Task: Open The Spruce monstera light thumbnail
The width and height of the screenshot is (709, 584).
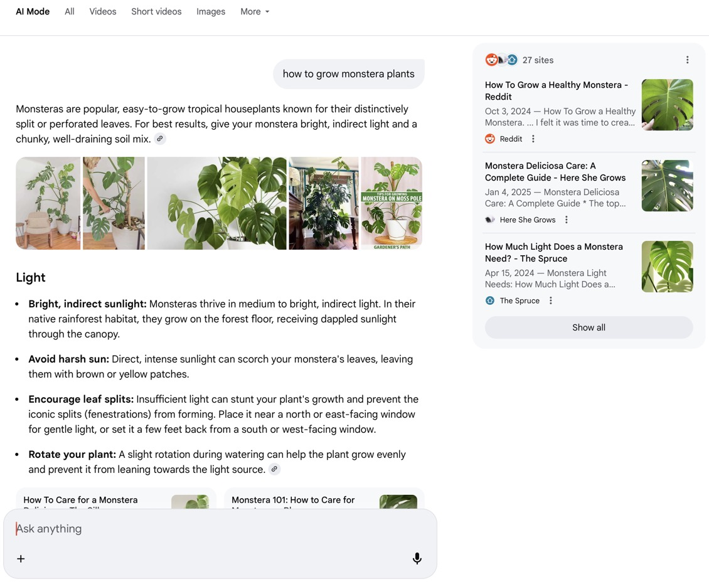Action: pyautogui.click(x=667, y=267)
